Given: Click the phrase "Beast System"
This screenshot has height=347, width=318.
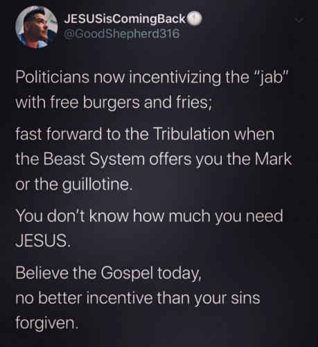Looking at the screenshot, I should [x=94, y=159].
